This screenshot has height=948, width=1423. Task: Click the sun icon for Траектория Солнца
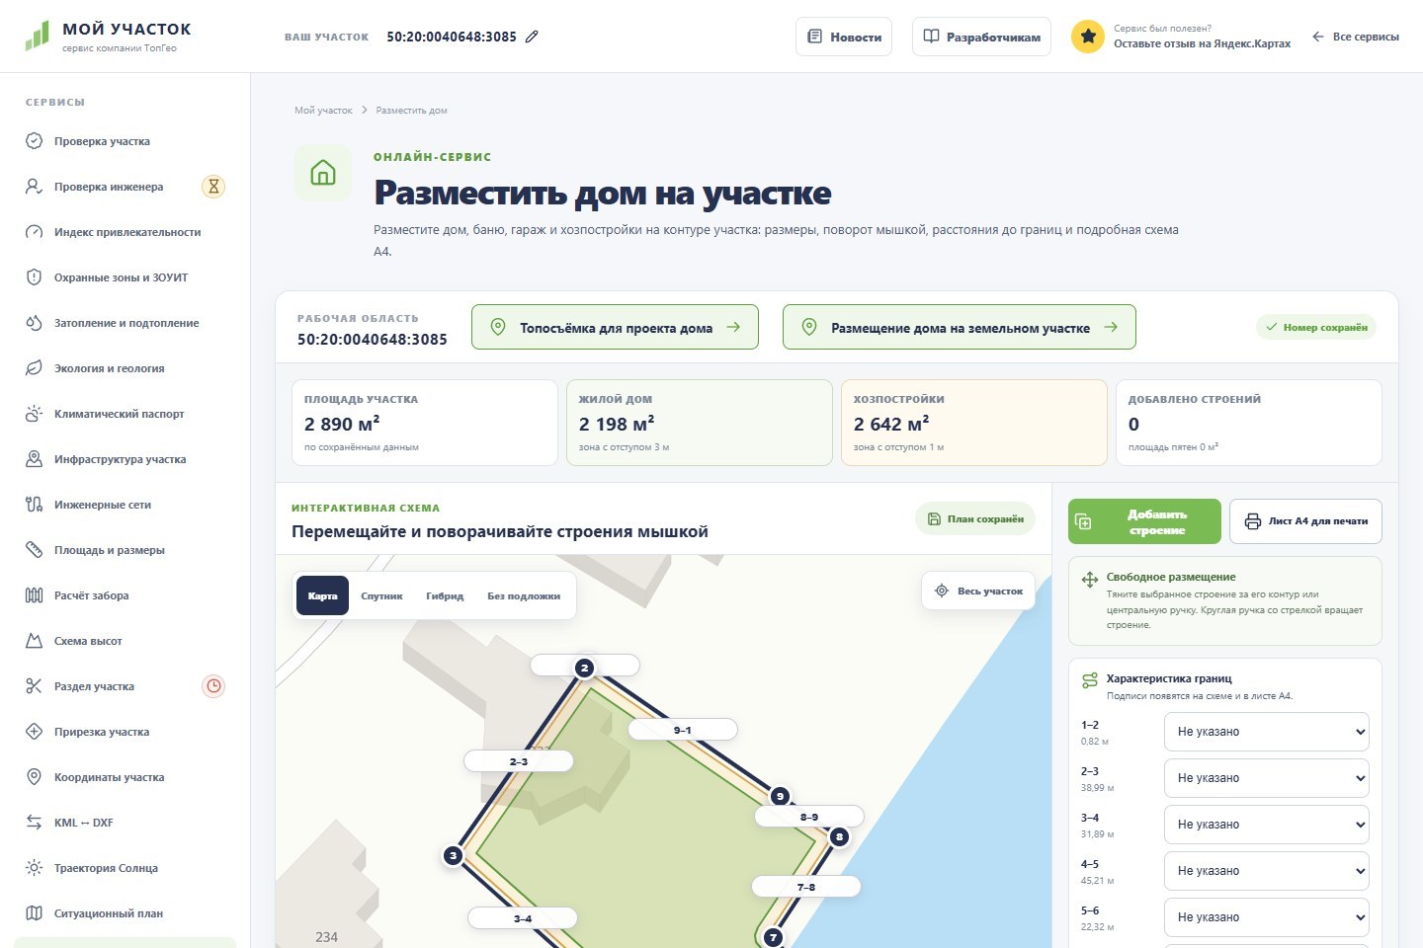34,868
